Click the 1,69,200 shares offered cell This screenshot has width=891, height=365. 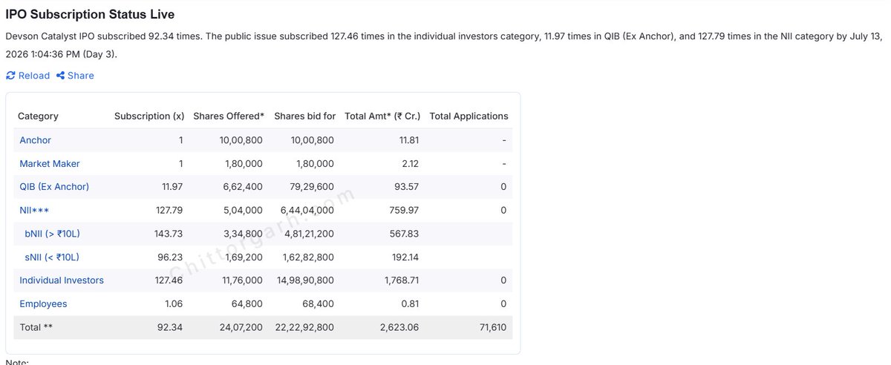(x=243, y=257)
